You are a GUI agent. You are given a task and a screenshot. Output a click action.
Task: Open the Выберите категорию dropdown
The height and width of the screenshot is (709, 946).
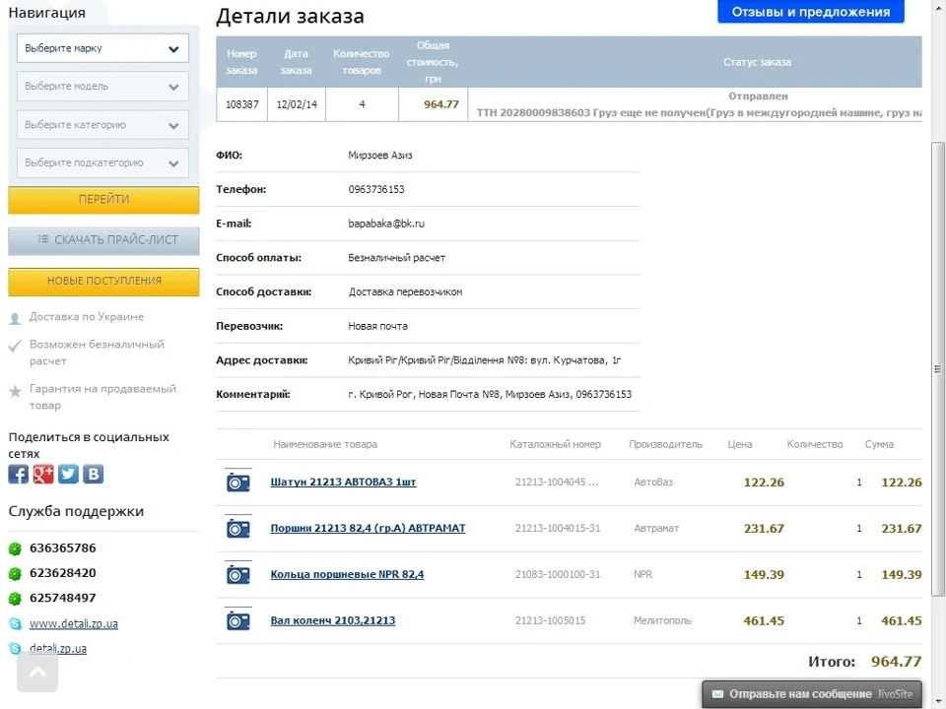pos(102,125)
